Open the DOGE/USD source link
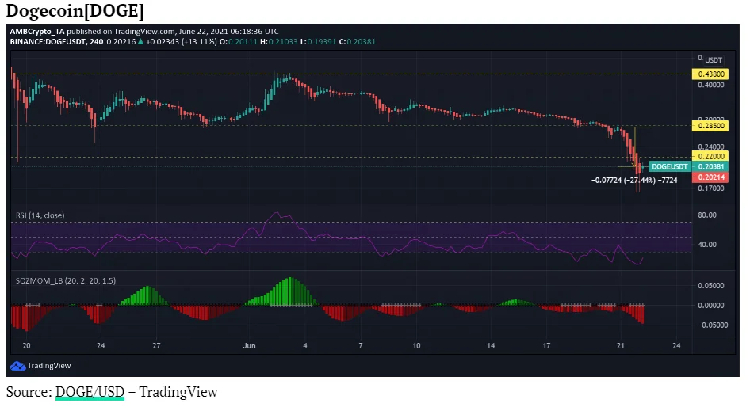This screenshot has height=411, width=750. [90, 392]
